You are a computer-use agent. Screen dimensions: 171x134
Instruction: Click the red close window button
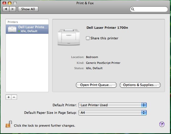4,3
